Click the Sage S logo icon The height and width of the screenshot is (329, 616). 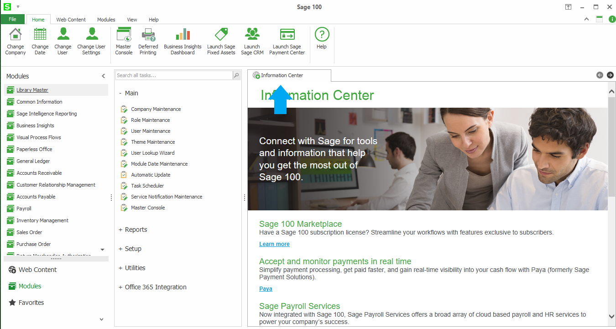[7, 7]
